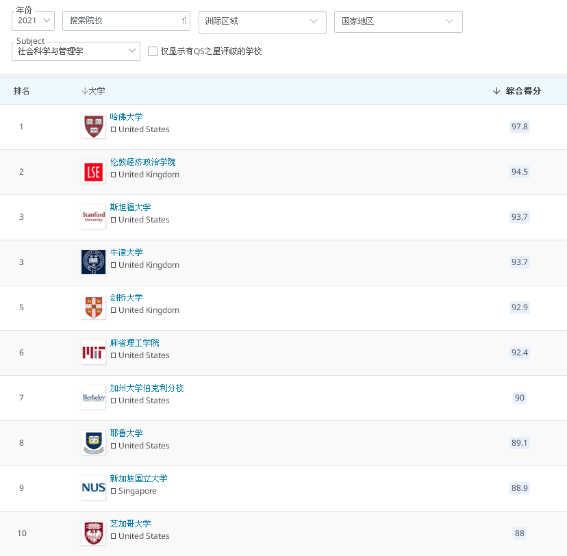Image resolution: width=567 pixels, height=556 pixels.
Task: Click the MIT logo
Action: (x=93, y=353)
